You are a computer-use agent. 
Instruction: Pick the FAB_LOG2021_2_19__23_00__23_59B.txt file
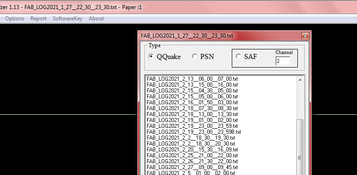point(194,132)
